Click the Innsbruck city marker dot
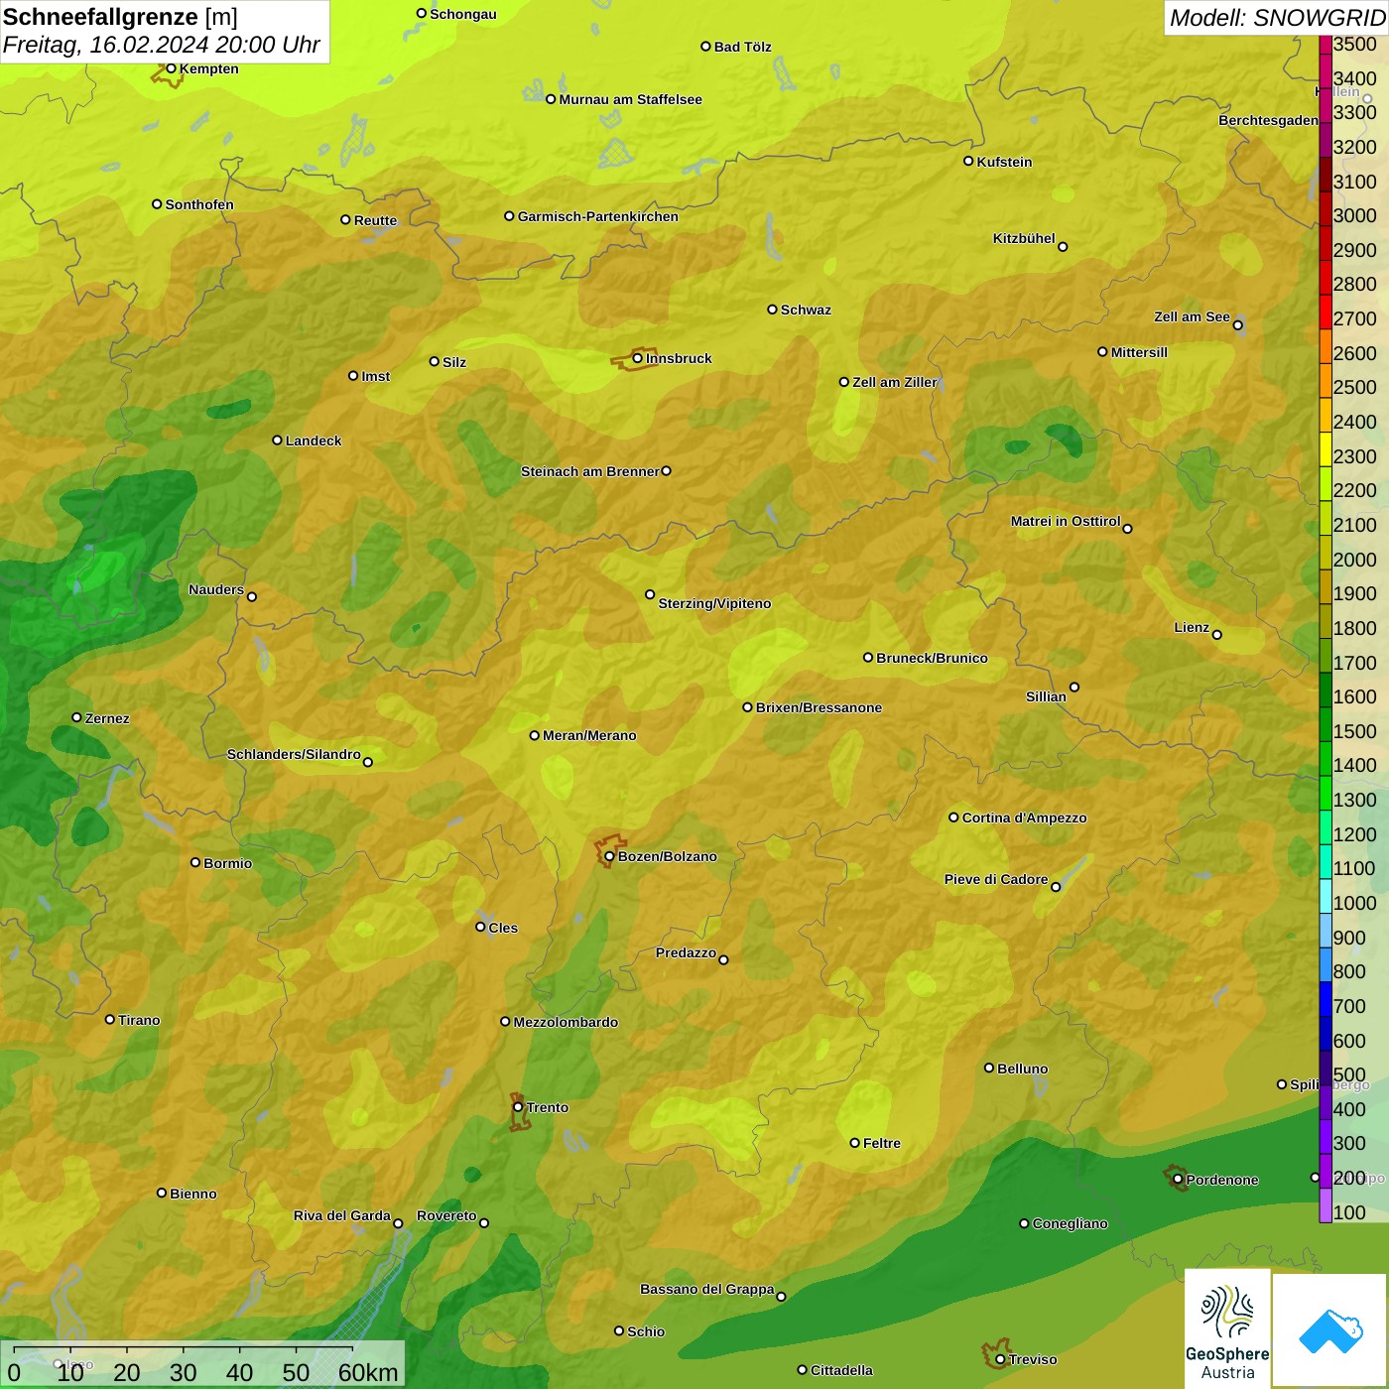Image resolution: width=1389 pixels, height=1389 pixels. pyautogui.click(x=638, y=358)
